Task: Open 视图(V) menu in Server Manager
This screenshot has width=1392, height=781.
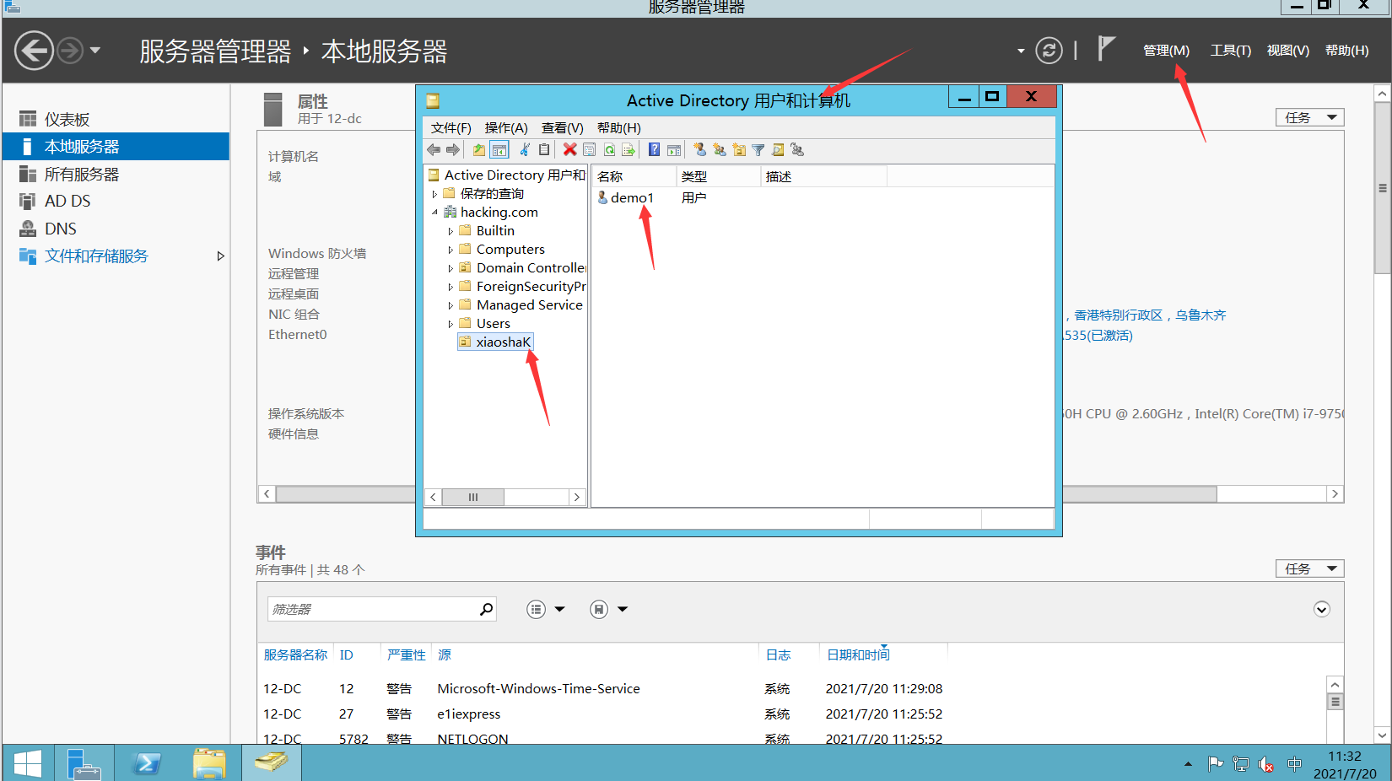Action: click(1288, 51)
